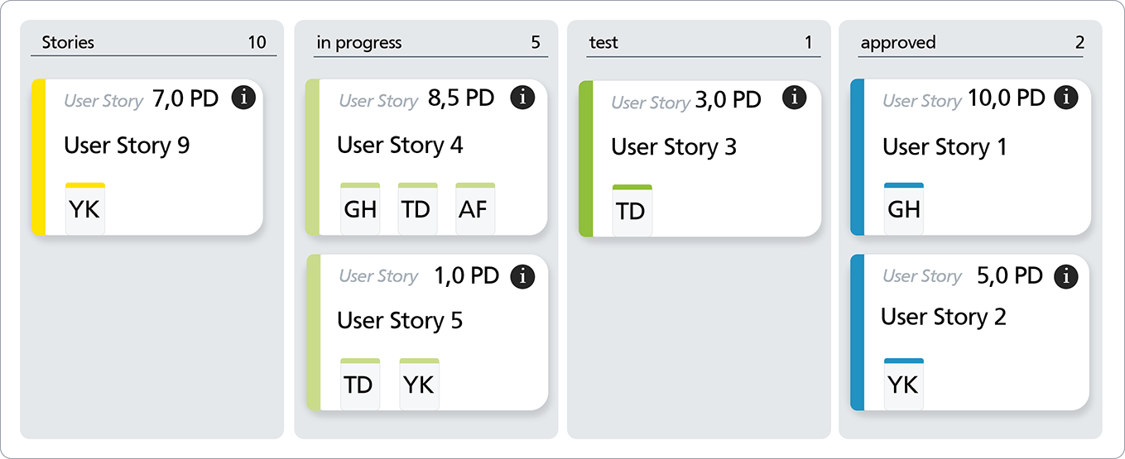Screen dimensions: 1125x459
Task: Open info icon on User Story 9
Action: coord(243,98)
